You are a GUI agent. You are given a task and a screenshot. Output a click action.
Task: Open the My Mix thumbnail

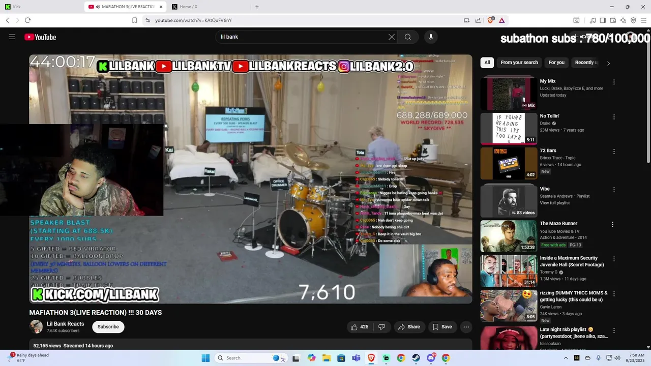[509, 93]
